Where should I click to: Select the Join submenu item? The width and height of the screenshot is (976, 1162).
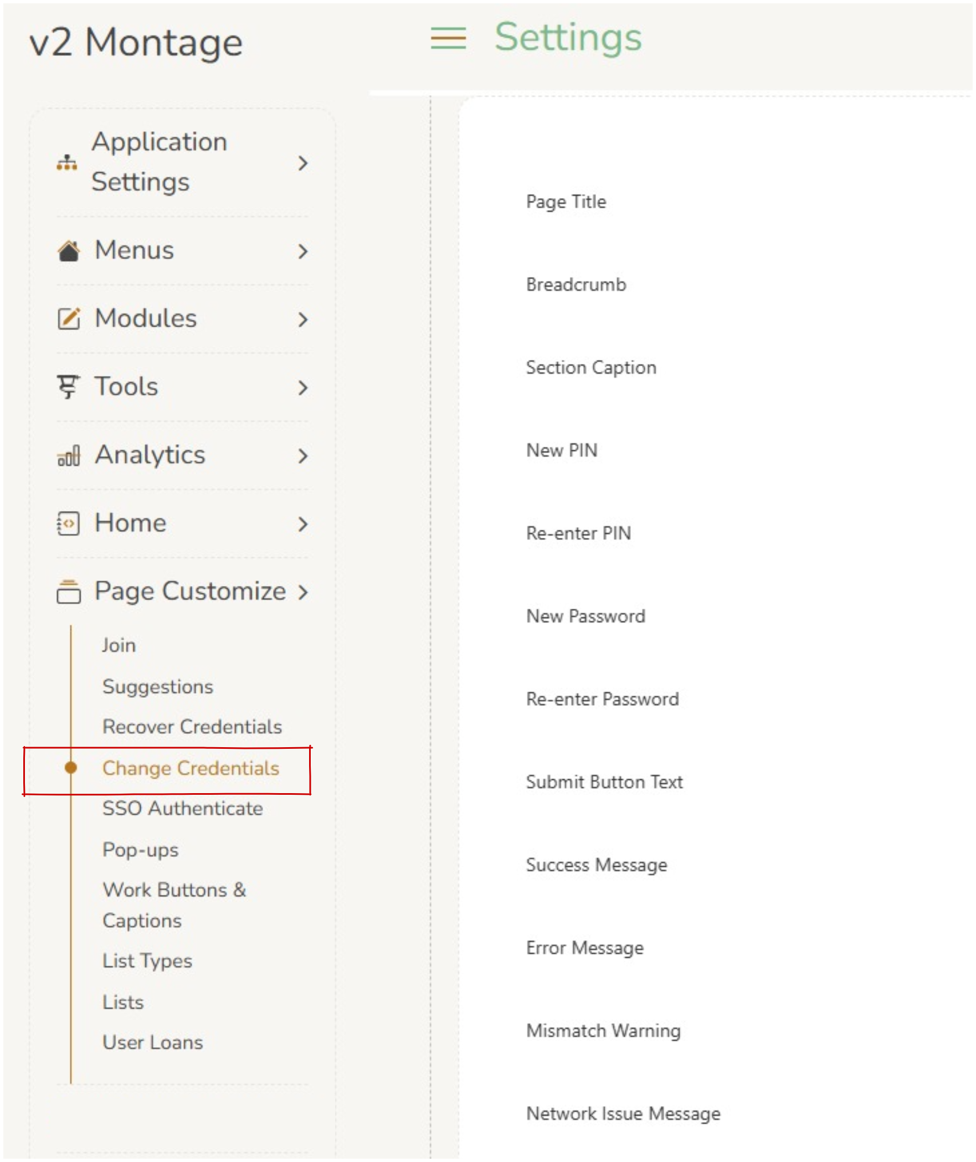point(119,645)
